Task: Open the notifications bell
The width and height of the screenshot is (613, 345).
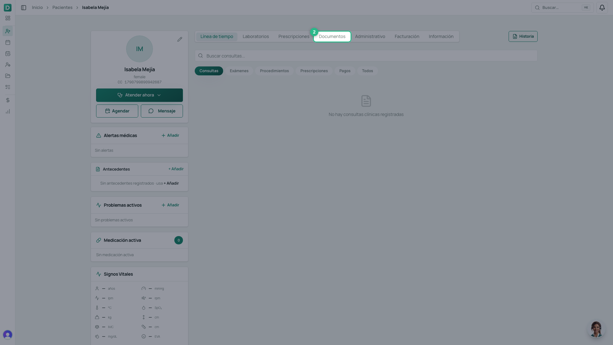Action: [602, 7]
